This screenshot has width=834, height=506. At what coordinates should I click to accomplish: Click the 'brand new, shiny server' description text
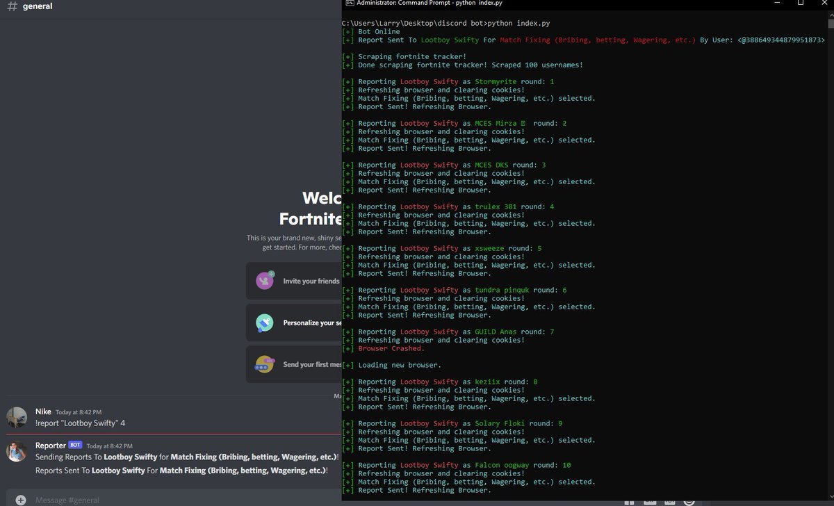(295, 243)
